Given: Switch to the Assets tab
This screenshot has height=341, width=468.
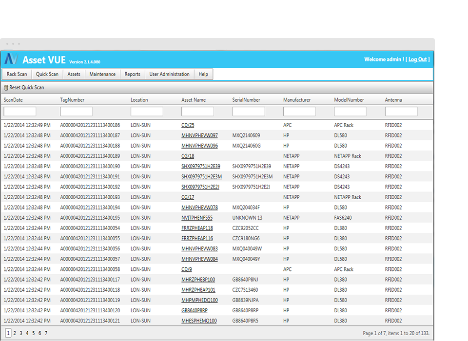Looking at the screenshot, I should (74, 74).
